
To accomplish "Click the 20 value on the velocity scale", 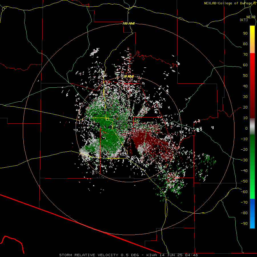I will (245, 107).
